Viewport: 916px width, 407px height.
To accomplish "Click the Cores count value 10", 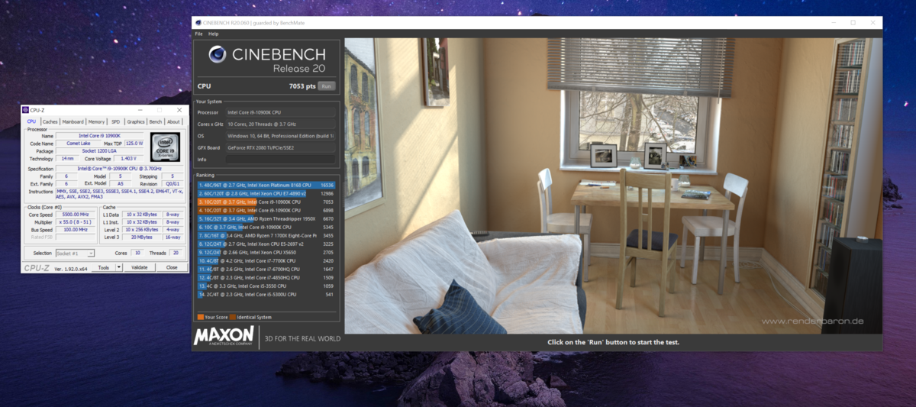I will pos(137,253).
